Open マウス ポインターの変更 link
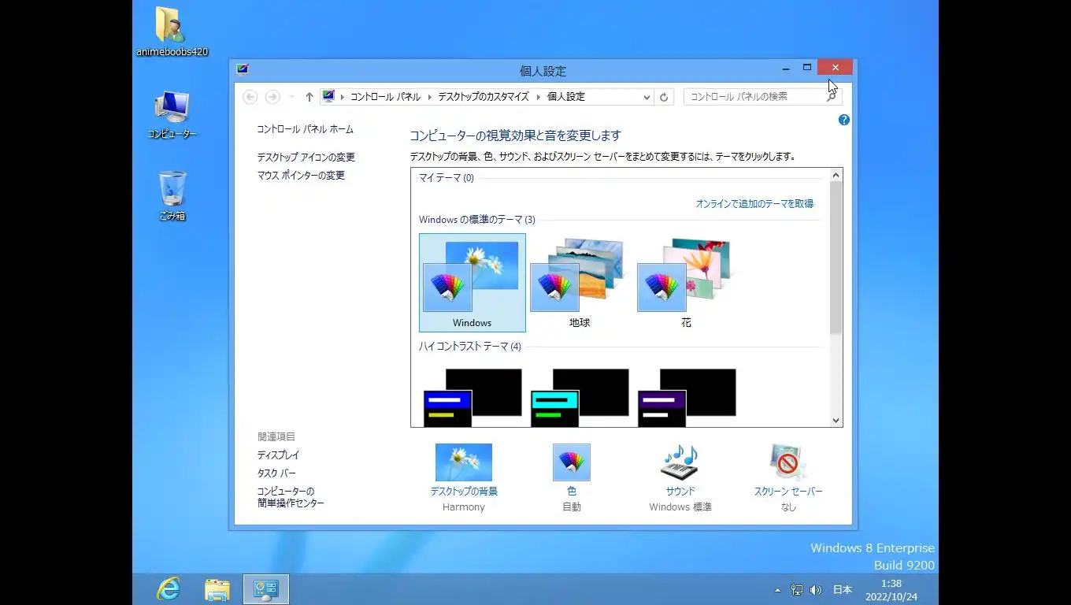This screenshot has width=1071, height=605. 301,176
